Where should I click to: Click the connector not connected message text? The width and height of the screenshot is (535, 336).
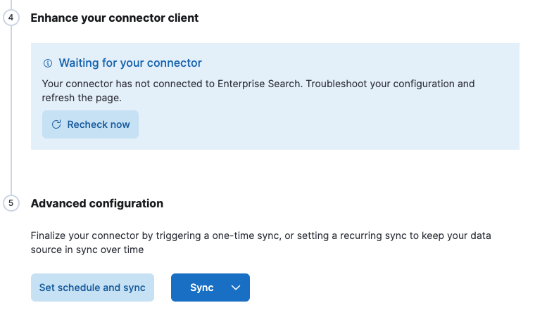pyautogui.click(x=141, y=84)
